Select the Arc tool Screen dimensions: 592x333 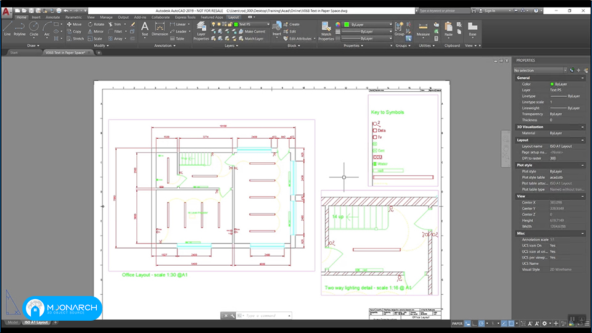coord(47,29)
